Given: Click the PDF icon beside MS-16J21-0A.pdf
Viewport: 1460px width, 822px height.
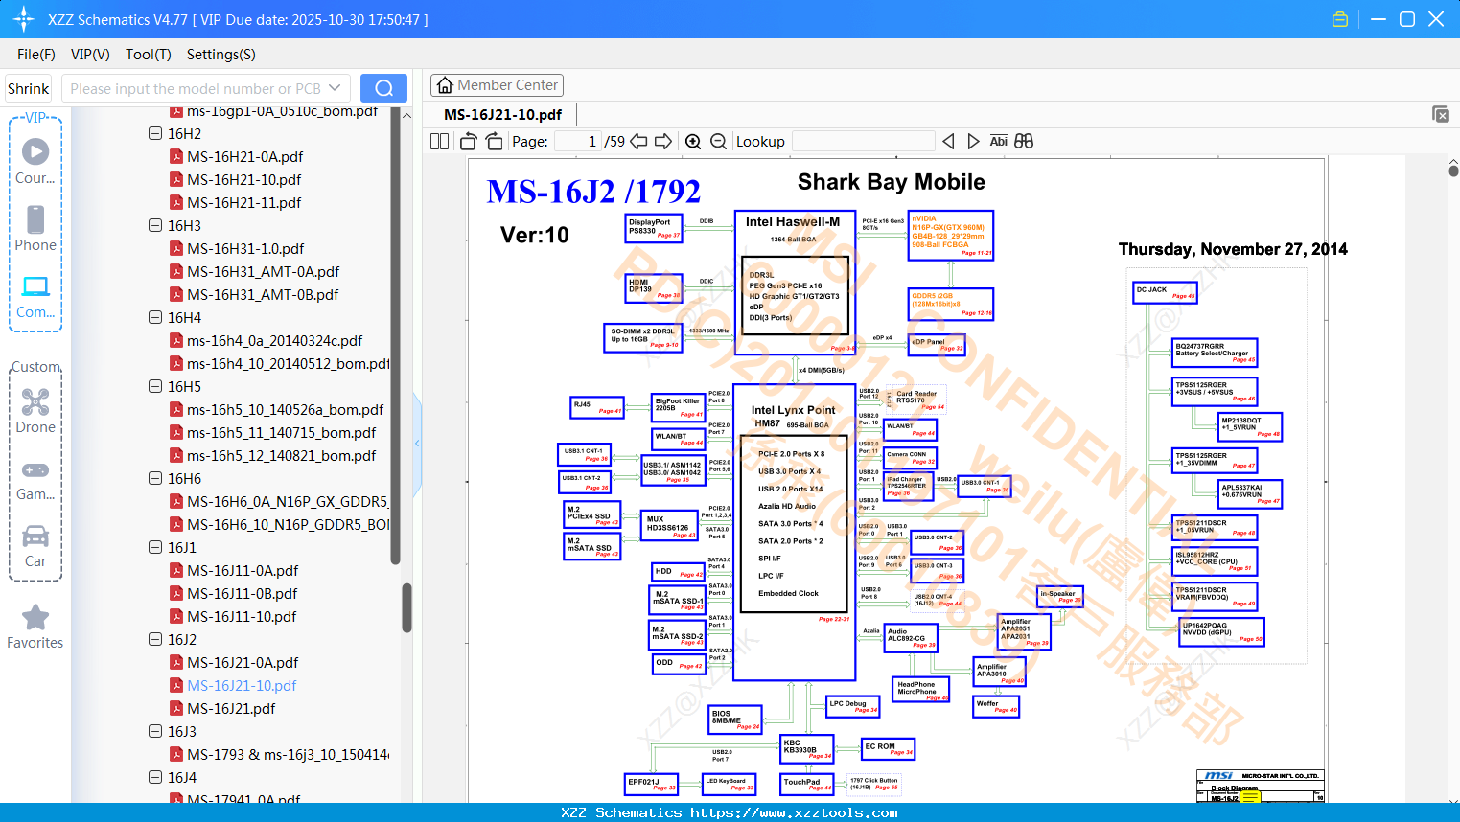Looking at the screenshot, I should click(x=176, y=662).
